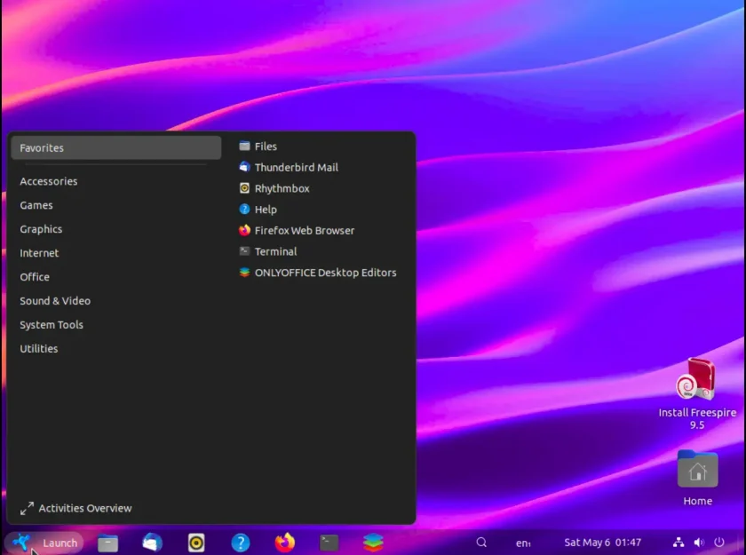Select the Internet category

click(116, 253)
